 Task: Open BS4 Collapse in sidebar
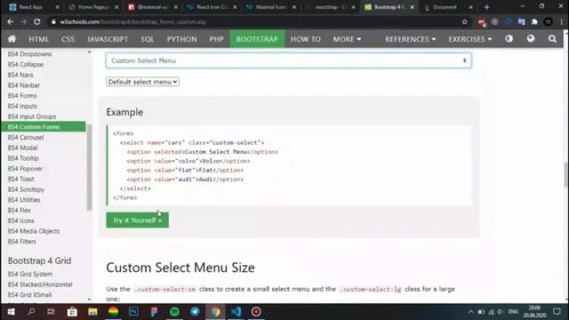tap(26, 64)
